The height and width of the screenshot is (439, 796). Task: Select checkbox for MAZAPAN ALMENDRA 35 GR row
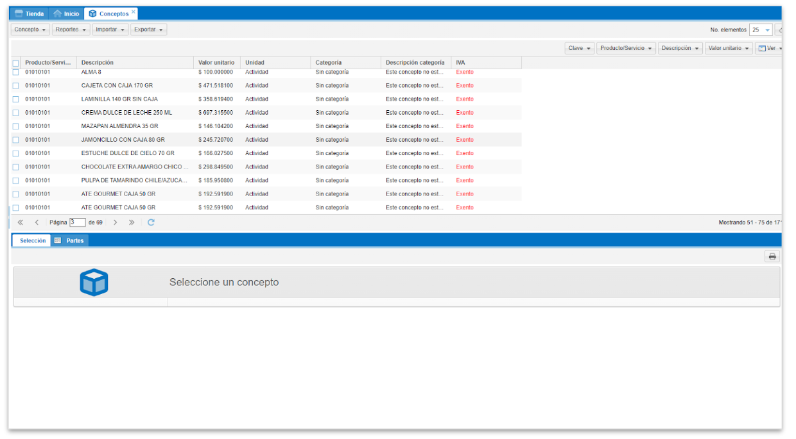16,127
